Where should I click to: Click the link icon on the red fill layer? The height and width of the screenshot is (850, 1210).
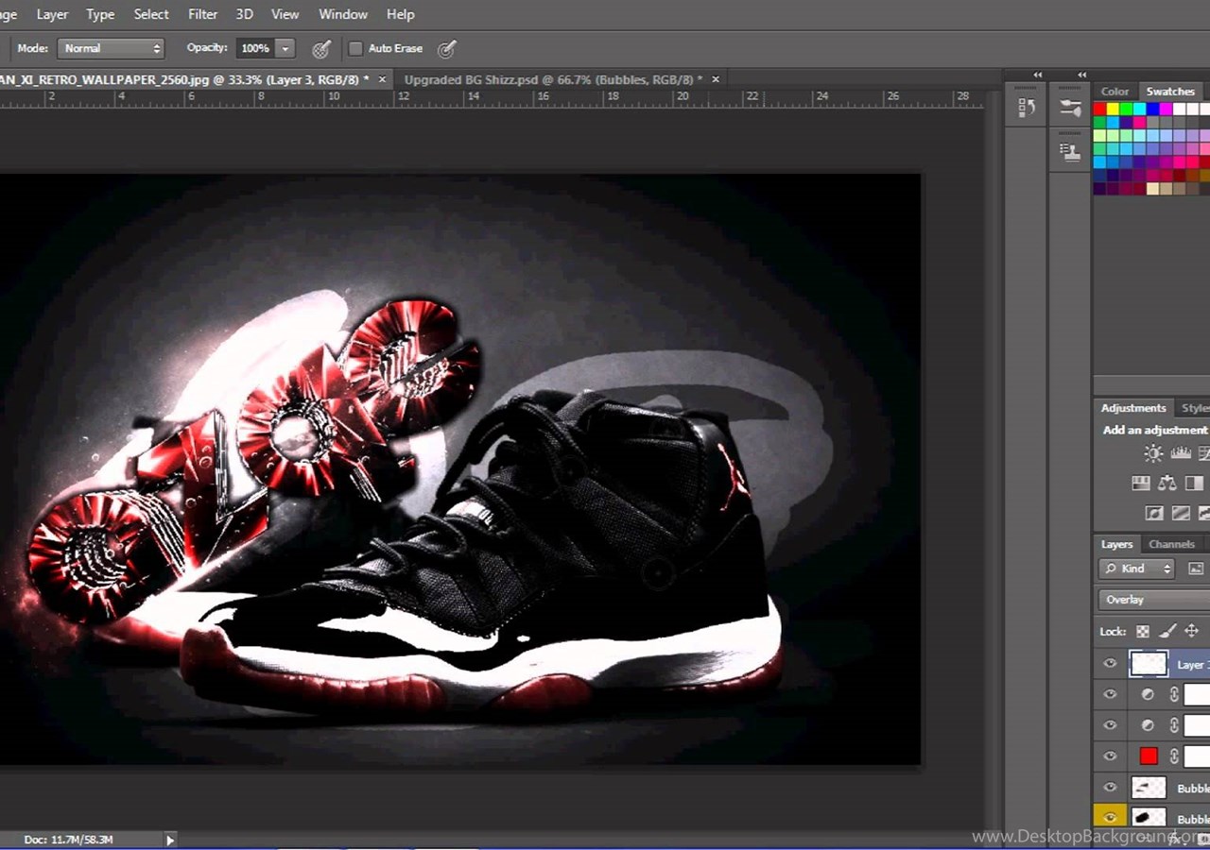pyautogui.click(x=1173, y=756)
